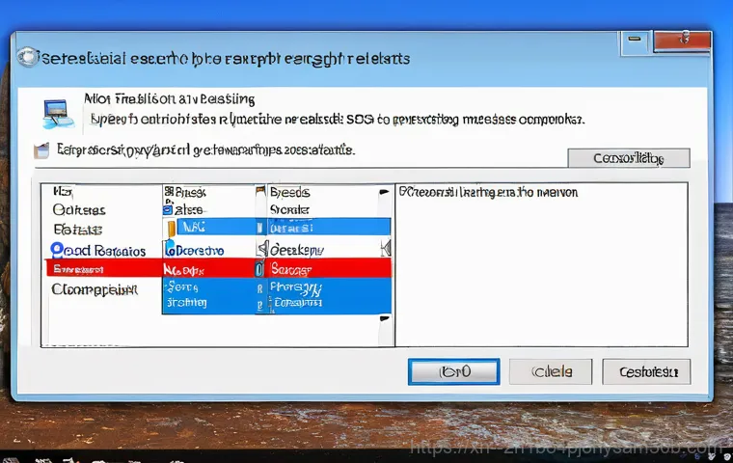Click the orange icon in the middle column
Viewport: 733px width, 463px height.
coord(173,230)
